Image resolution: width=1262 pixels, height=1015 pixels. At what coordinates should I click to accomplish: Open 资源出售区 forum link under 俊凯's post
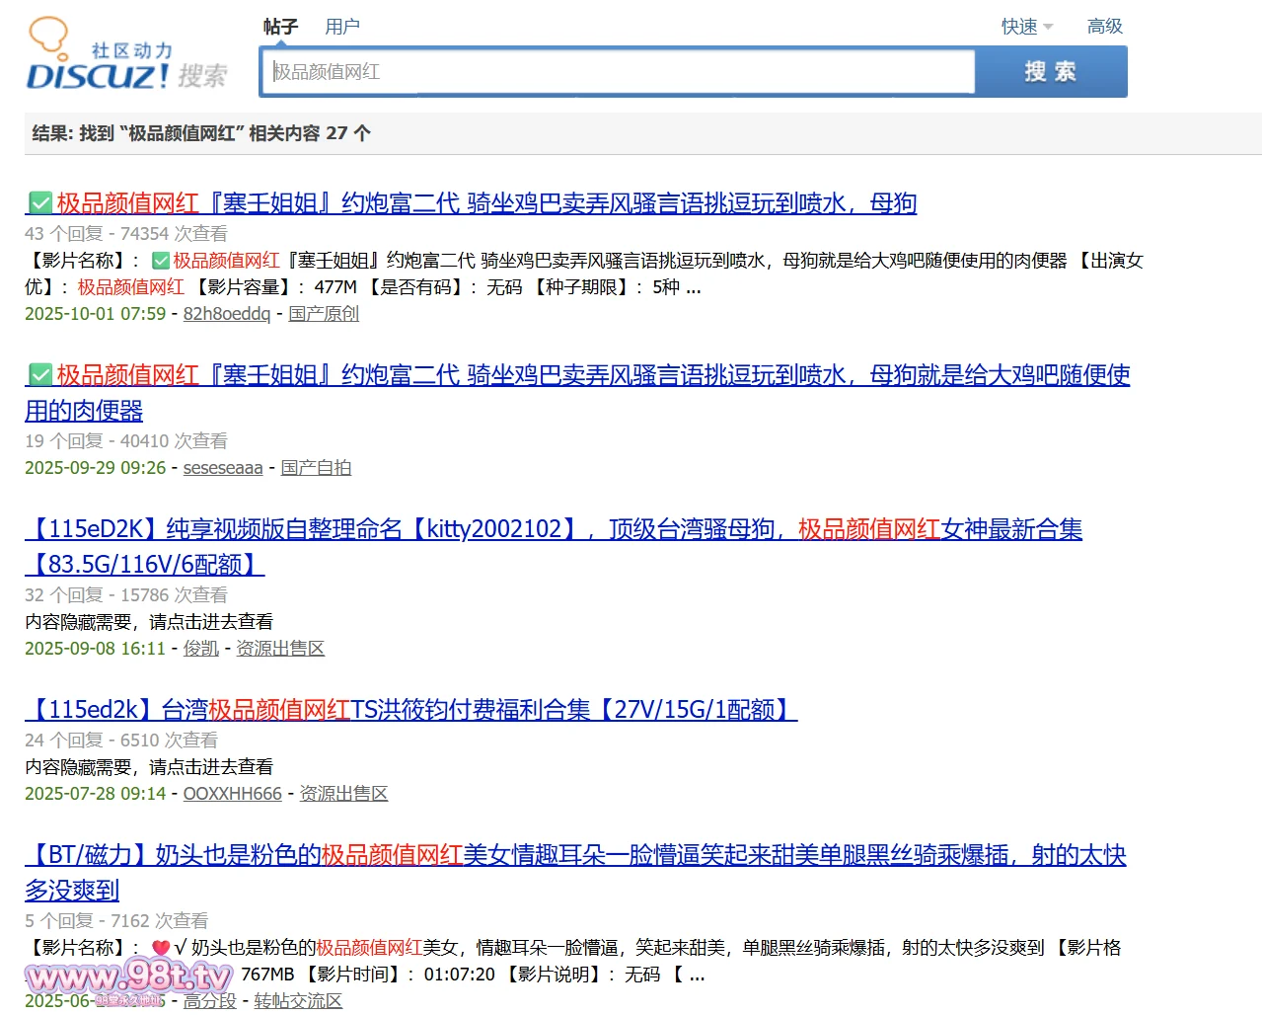280,649
